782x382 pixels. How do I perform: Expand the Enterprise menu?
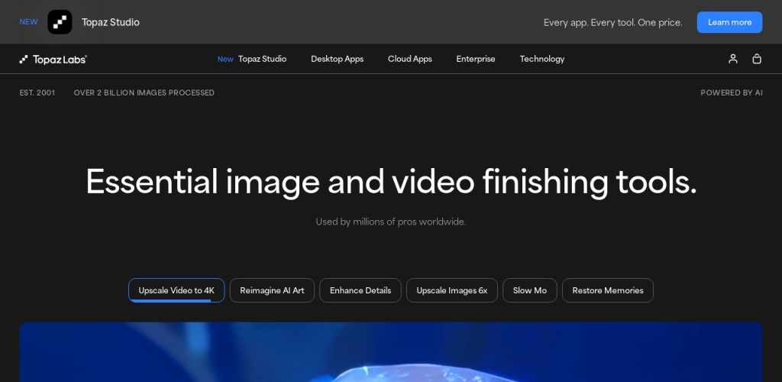pyautogui.click(x=476, y=59)
